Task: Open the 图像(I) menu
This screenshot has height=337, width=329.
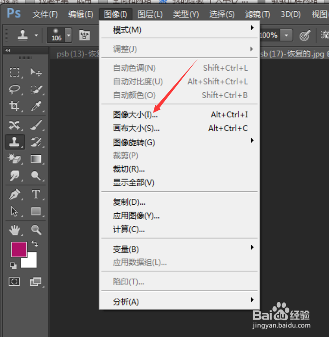Action: click(116, 14)
